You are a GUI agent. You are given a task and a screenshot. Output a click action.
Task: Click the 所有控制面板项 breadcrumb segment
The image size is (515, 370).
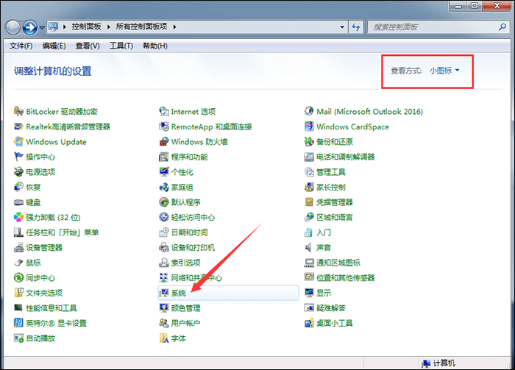[141, 27]
